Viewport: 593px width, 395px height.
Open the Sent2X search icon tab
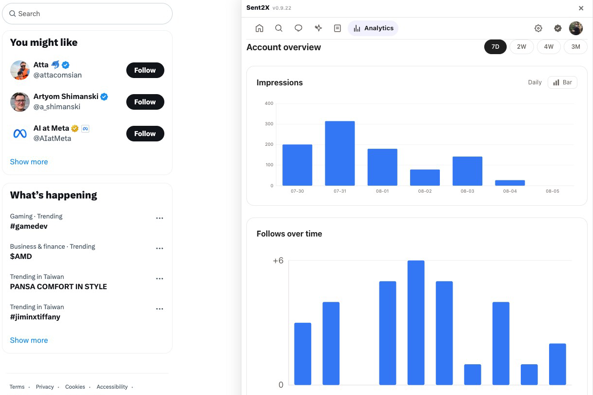coord(279,28)
